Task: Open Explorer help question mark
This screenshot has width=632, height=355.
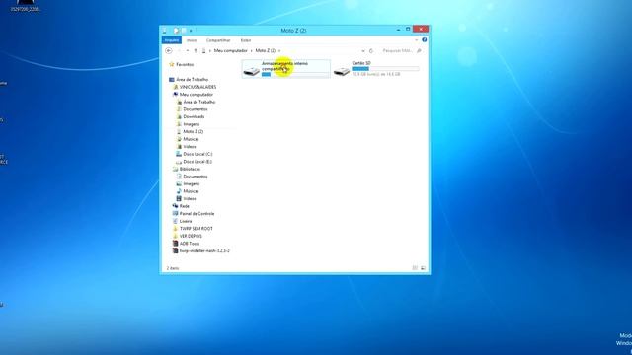Action: click(x=424, y=39)
